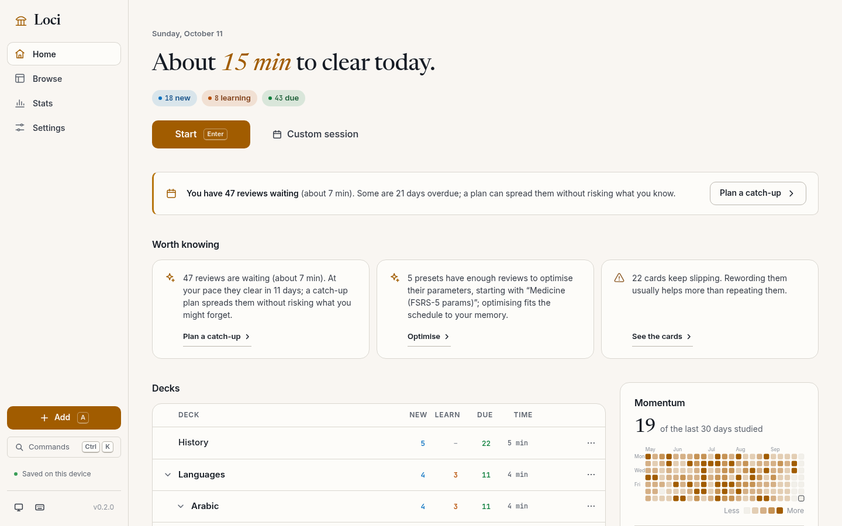This screenshot has height=526, width=842.
Task: Click the Languages learn count 3
Action: pyautogui.click(x=455, y=475)
